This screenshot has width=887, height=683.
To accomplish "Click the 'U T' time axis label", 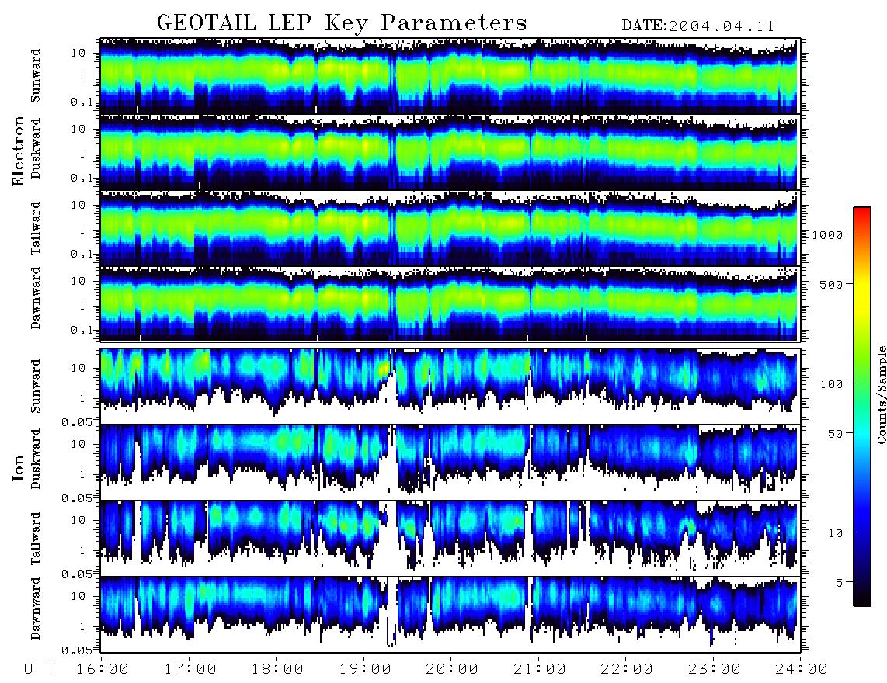I will click(x=39, y=670).
